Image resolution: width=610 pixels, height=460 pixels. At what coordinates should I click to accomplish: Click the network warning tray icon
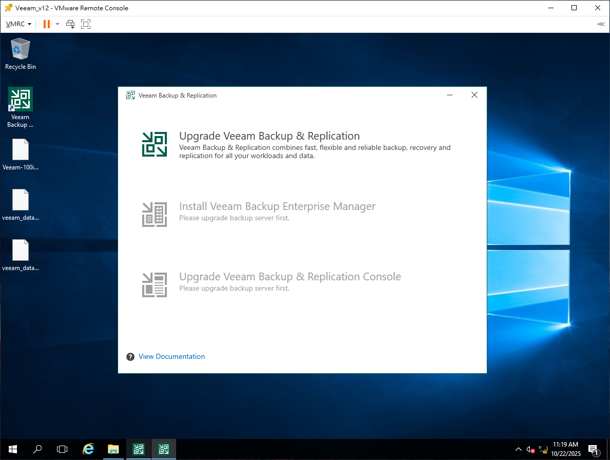click(543, 450)
